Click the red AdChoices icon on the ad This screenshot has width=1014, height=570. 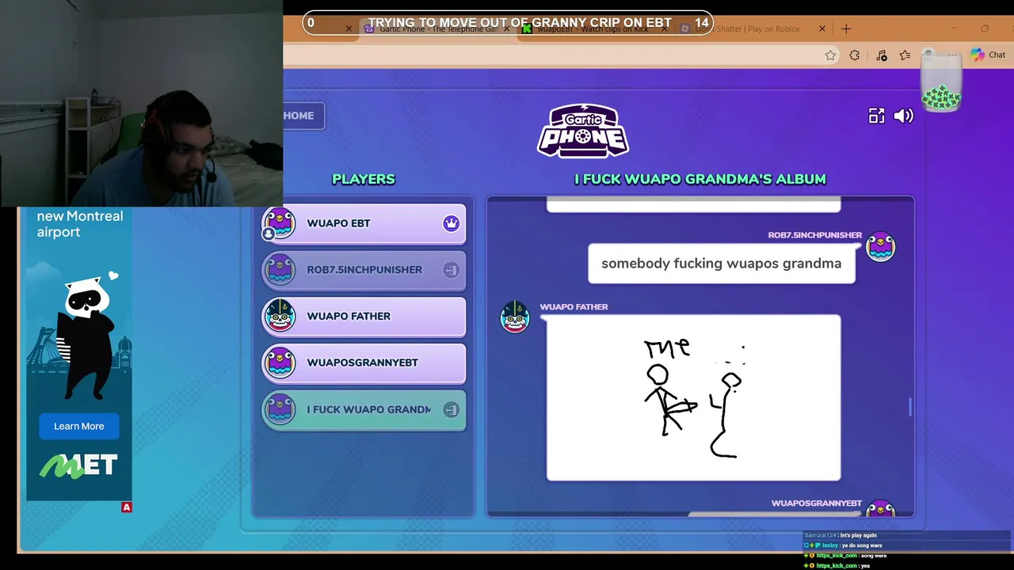pyautogui.click(x=127, y=507)
